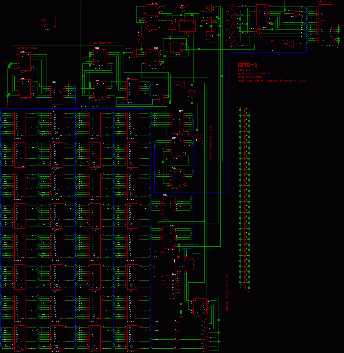Click the RMD-1 schematic title
The image size is (344, 353).
(248, 65)
